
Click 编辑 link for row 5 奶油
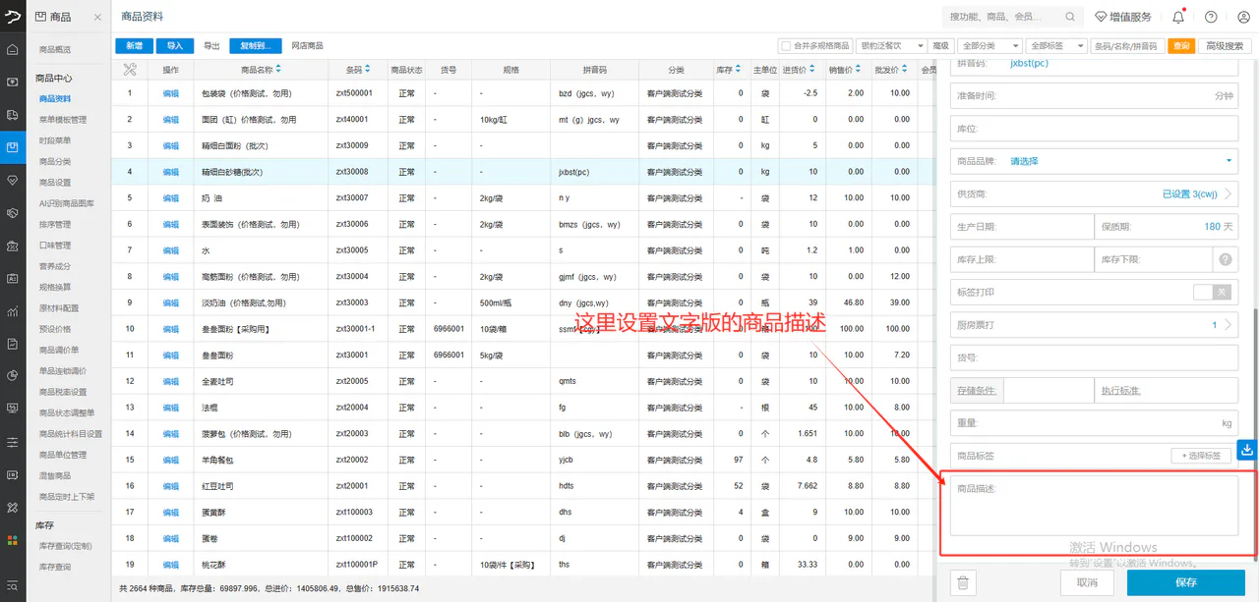coord(170,198)
